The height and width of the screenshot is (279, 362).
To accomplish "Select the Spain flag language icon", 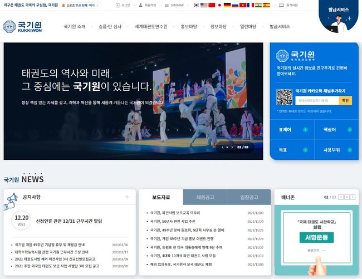I will pos(266,5).
